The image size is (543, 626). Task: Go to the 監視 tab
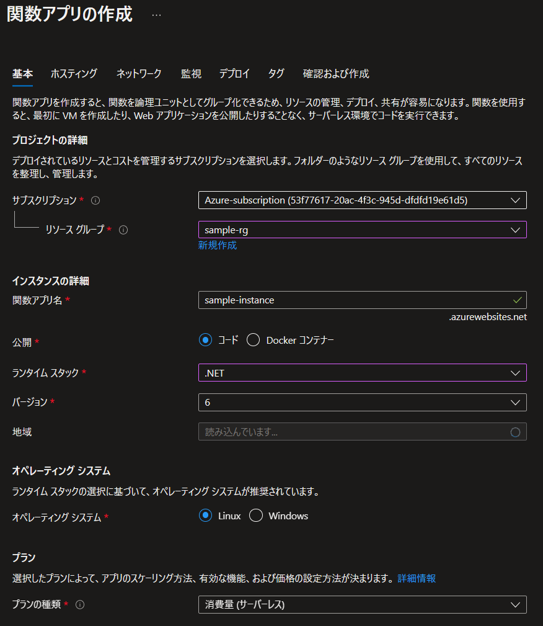(191, 74)
